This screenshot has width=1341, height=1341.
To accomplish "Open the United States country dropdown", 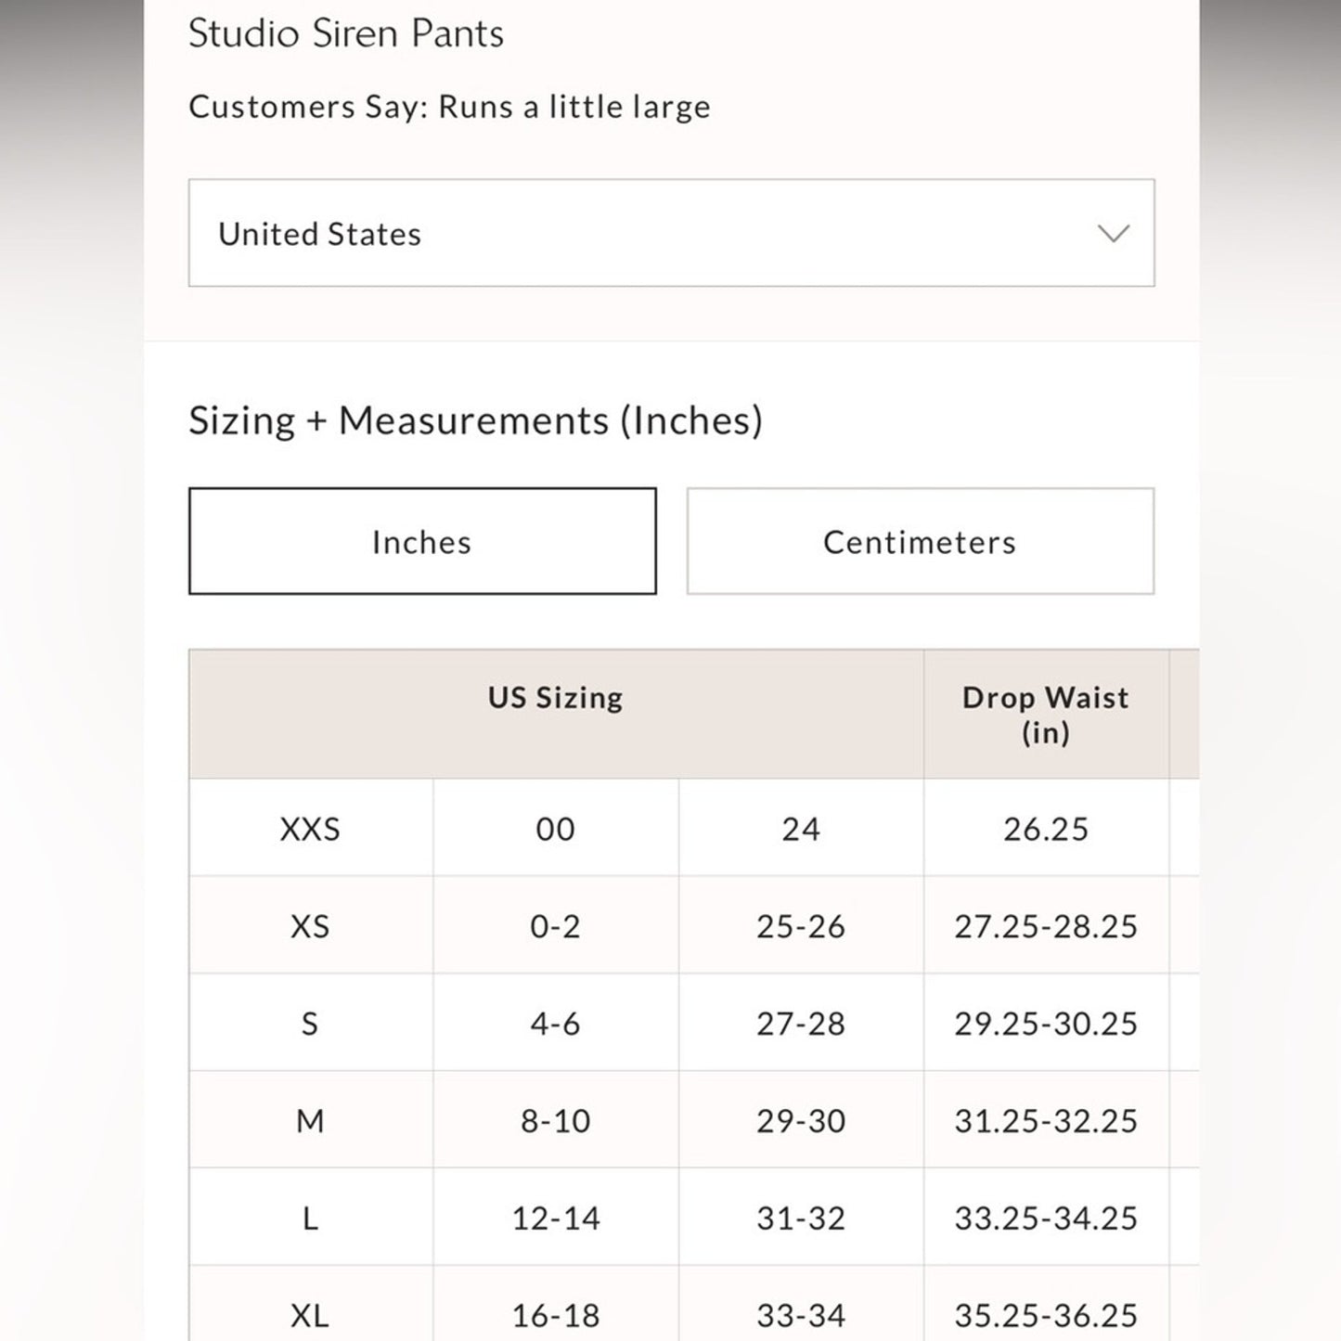I will [670, 233].
